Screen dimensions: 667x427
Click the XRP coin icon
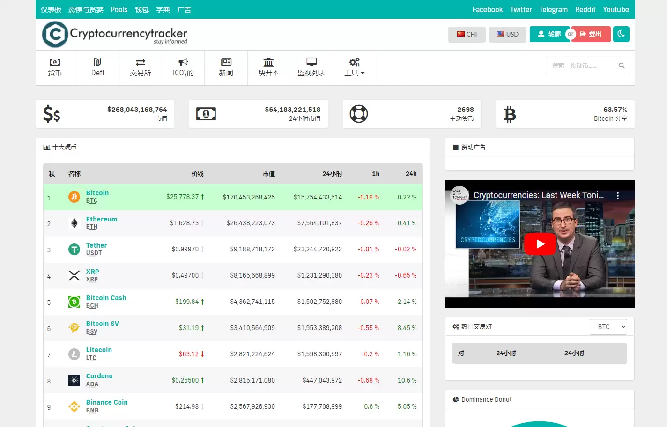[x=74, y=275]
